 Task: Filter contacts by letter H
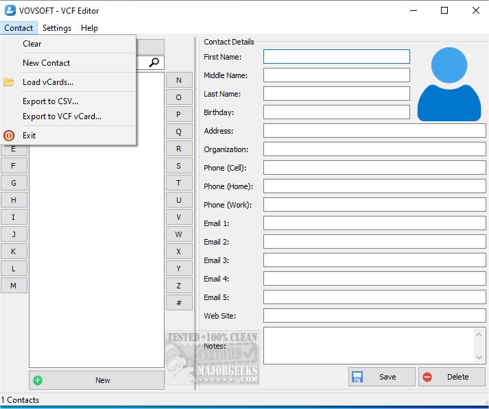(x=14, y=200)
